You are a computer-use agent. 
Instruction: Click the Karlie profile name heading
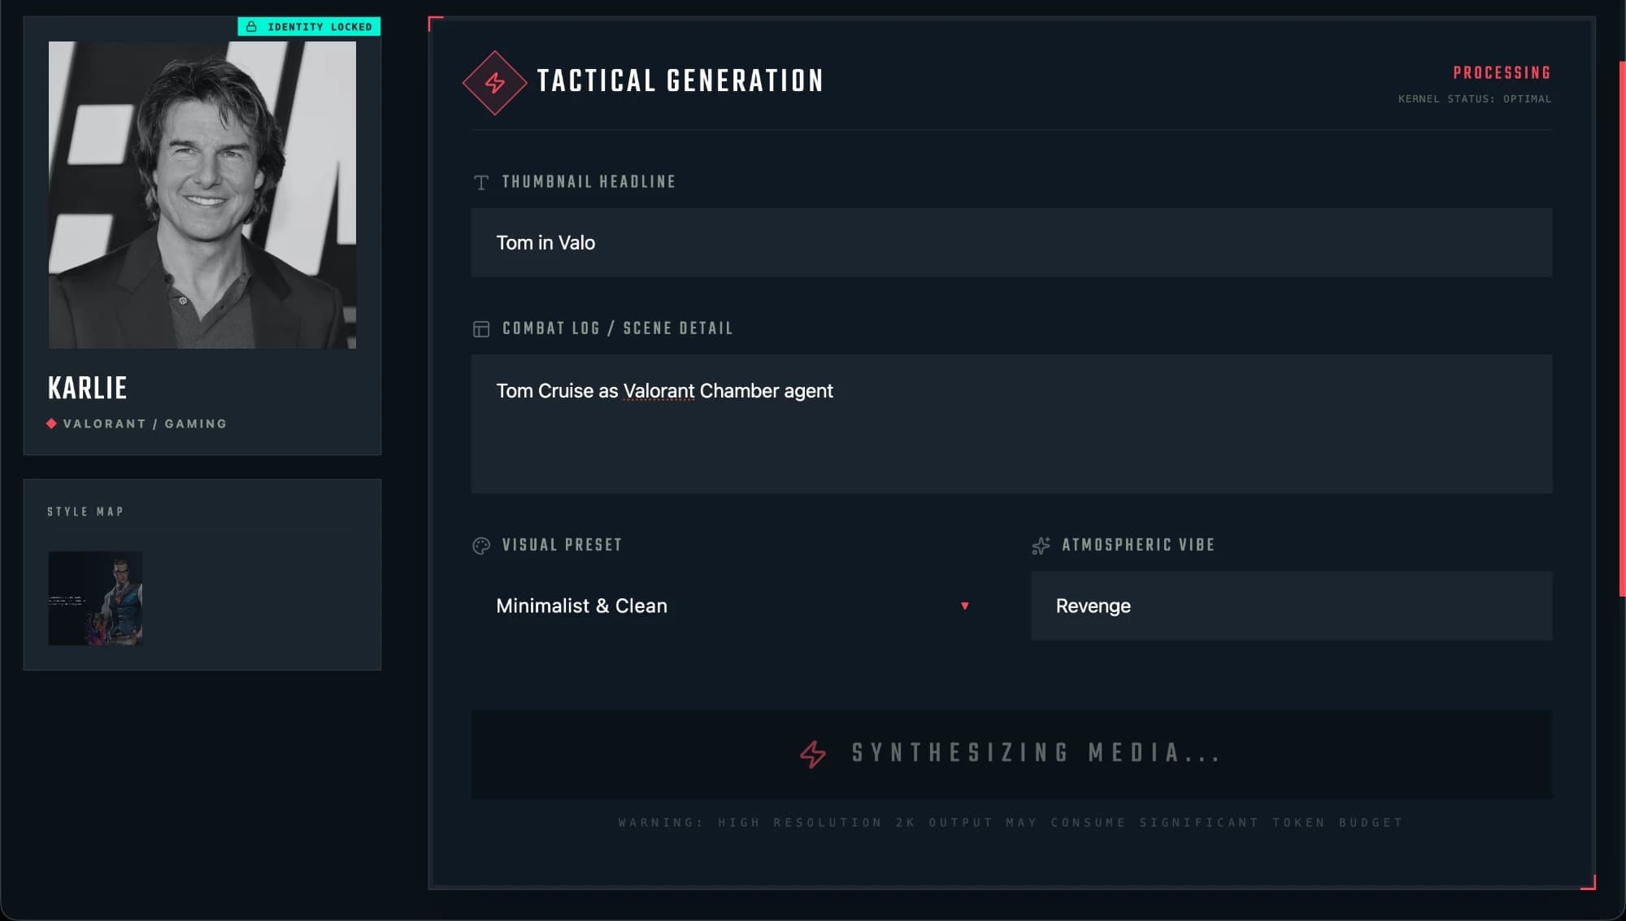pos(88,389)
